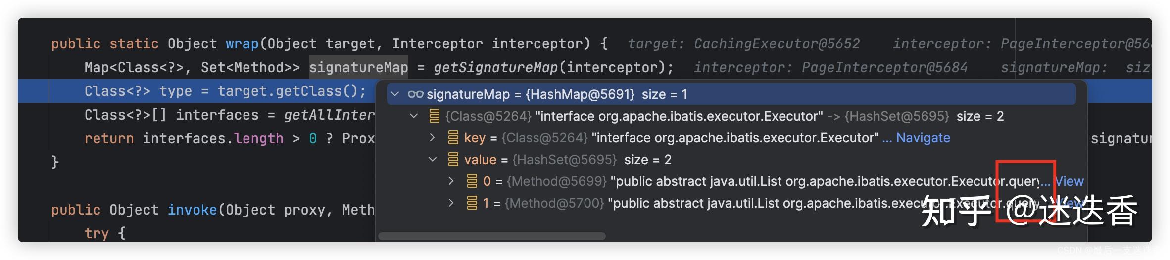
Task: Expand the Method@5699 entry arrow
Action: tap(451, 181)
